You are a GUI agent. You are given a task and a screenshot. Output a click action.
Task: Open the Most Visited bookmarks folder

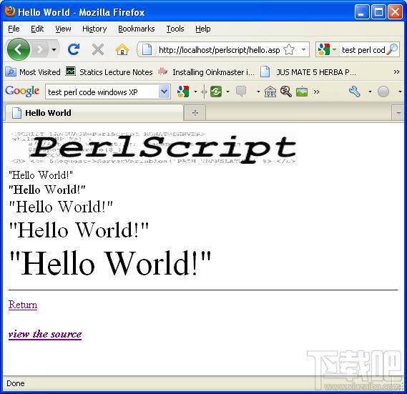[x=33, y=72]
